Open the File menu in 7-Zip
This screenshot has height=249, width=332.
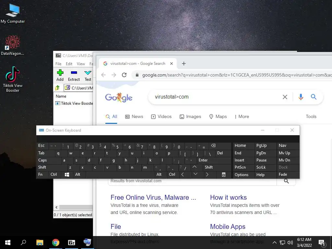[58, 64]
